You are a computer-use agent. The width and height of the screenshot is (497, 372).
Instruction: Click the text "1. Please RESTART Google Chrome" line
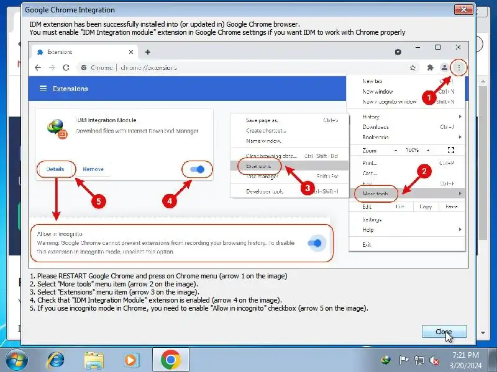tap(158, 276)
